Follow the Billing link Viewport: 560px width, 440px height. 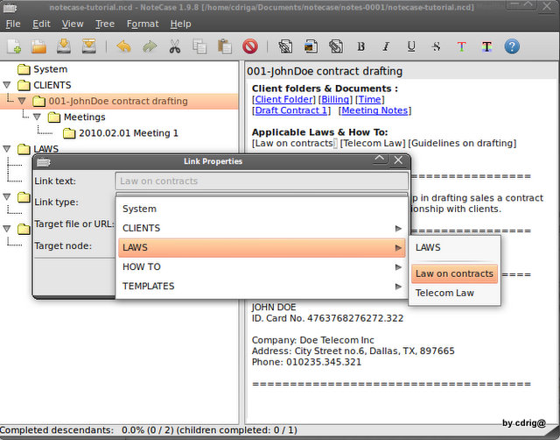point(335,99)
